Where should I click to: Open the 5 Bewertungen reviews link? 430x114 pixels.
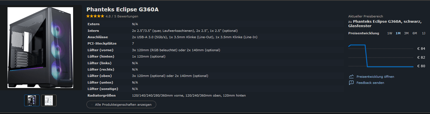126,16
